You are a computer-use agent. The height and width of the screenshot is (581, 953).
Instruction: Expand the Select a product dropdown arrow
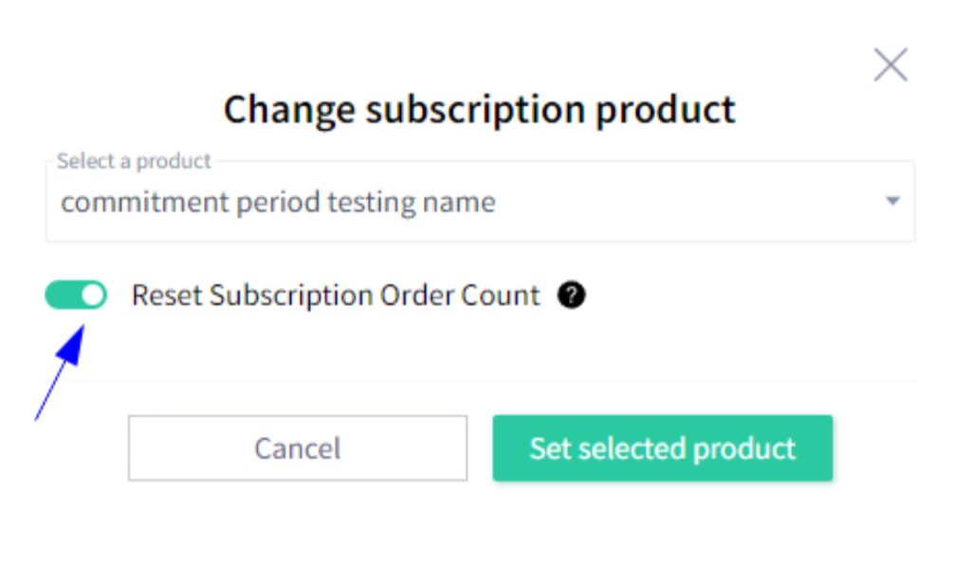click(x=892, y=201)
